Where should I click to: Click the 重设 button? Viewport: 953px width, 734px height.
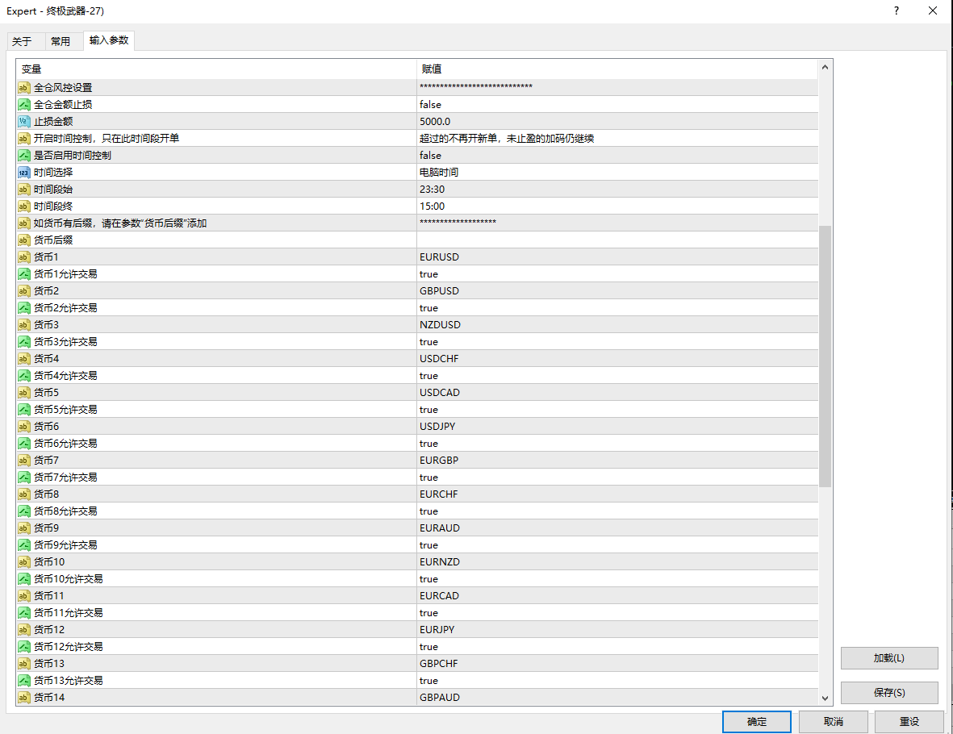pos(909,722)
